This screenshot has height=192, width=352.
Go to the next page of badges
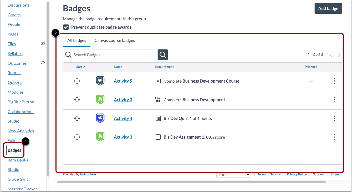pyautogui.click(x=339, y=55)
